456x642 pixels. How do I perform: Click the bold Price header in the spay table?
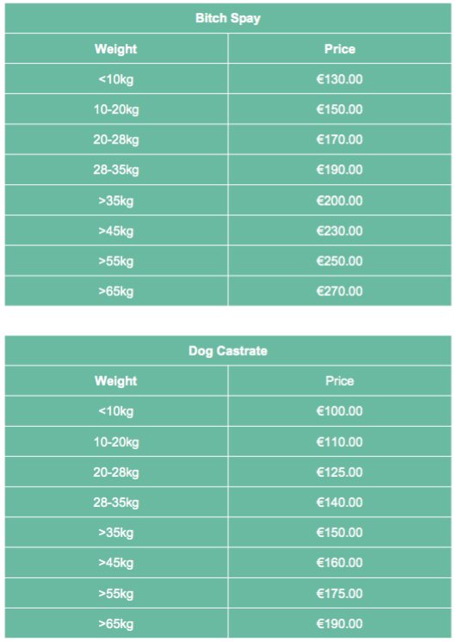[x=339, y=49]
